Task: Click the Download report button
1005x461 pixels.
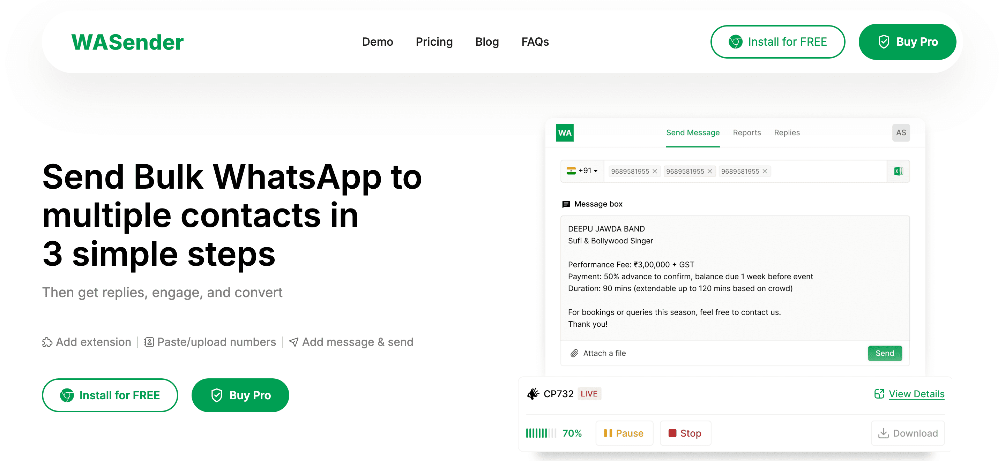Action: [x=907, y=433]
